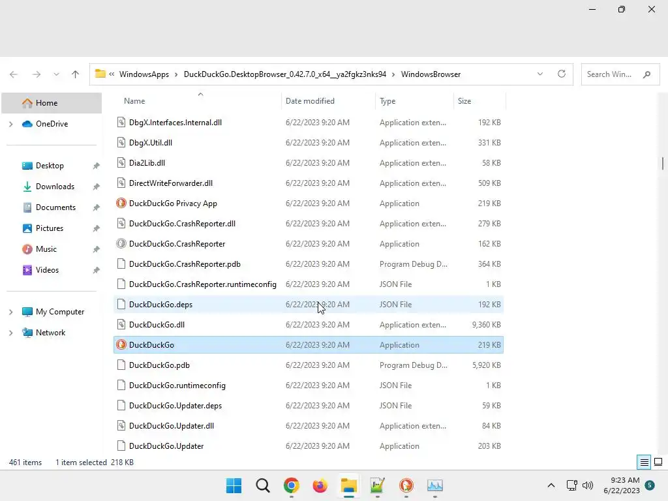Select DuckDuckGo.Updater.deps file
This screenshot has height=501, width=668.
pos(309,406)
